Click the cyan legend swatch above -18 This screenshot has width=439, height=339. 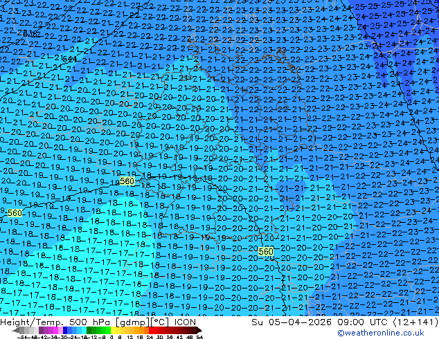[x=84, y=330]
